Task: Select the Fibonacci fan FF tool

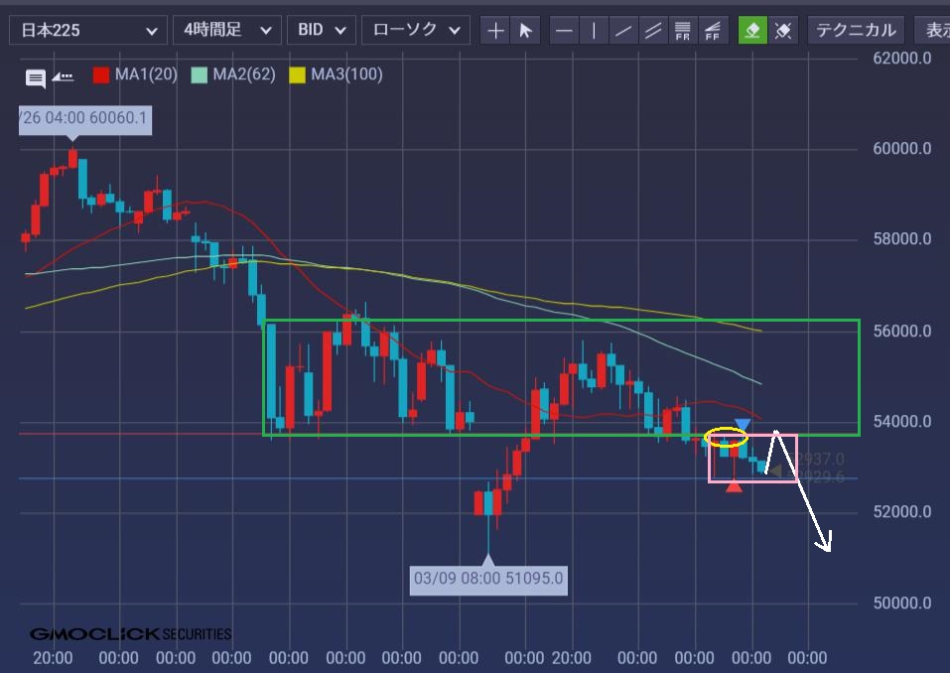Action: 713,31
